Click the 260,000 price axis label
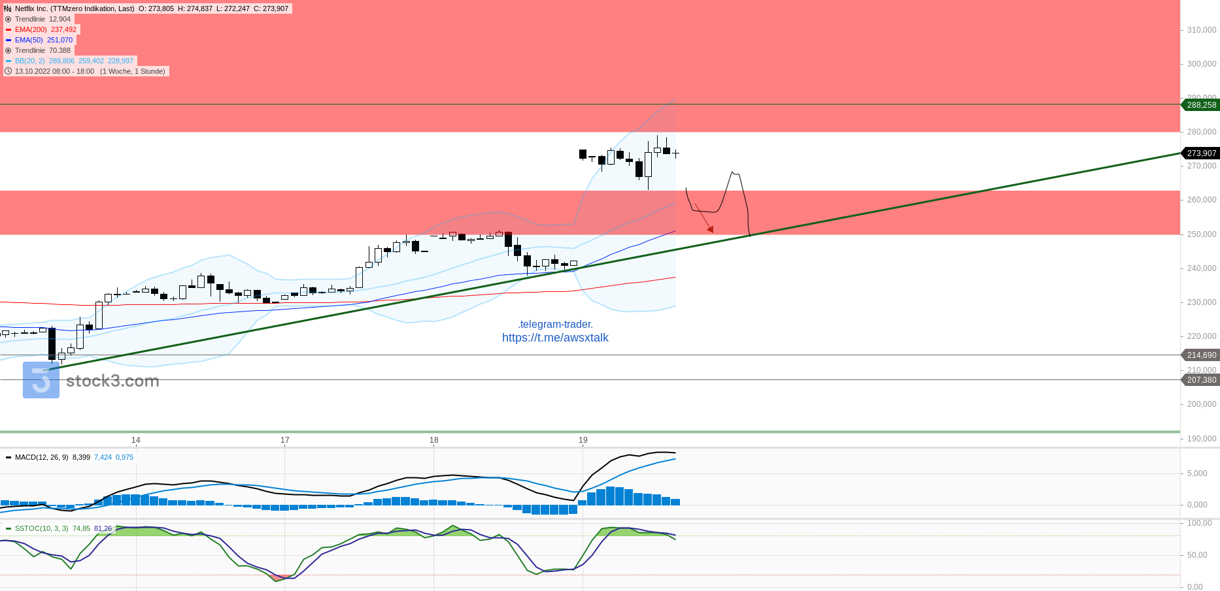The height and width of the screenshot is (591, 1220). click(x=1202, y=200)
